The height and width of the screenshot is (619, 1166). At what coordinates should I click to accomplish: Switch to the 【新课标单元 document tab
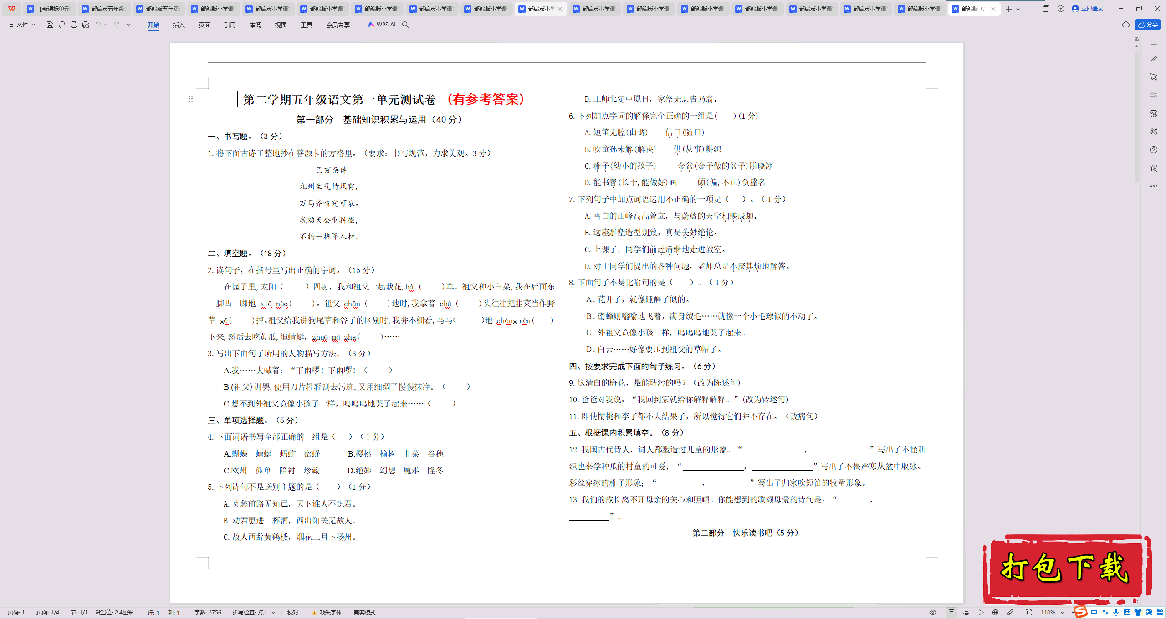(50, 9)
